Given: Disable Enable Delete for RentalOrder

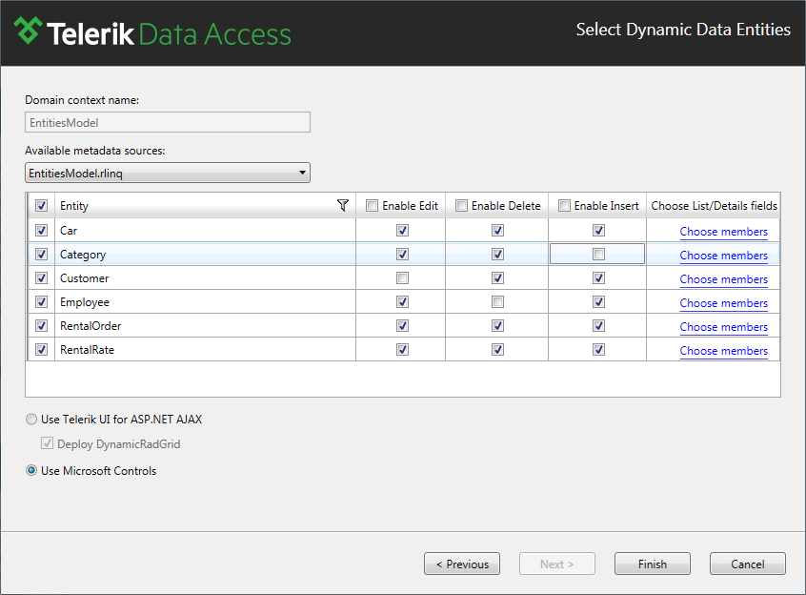Looking at the screenshot, I should click(x=497, y=325).
